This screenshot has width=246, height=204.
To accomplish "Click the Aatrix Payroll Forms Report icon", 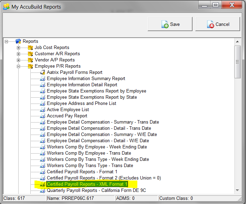I will tap(42, 72).
